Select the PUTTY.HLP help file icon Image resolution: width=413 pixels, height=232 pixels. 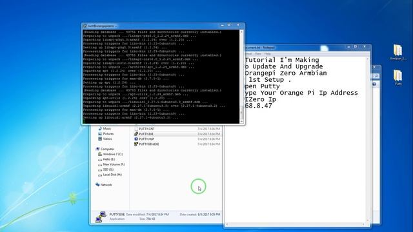click(136, 139)
